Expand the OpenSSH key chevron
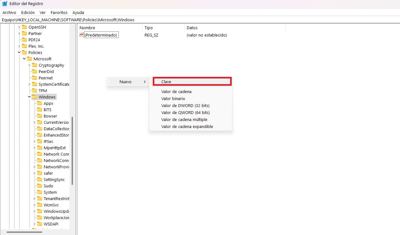The width and height of the screenshot is (400, 235). (x=19, y=27)
